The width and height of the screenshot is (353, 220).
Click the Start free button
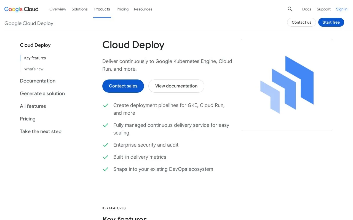pos(331,22)
